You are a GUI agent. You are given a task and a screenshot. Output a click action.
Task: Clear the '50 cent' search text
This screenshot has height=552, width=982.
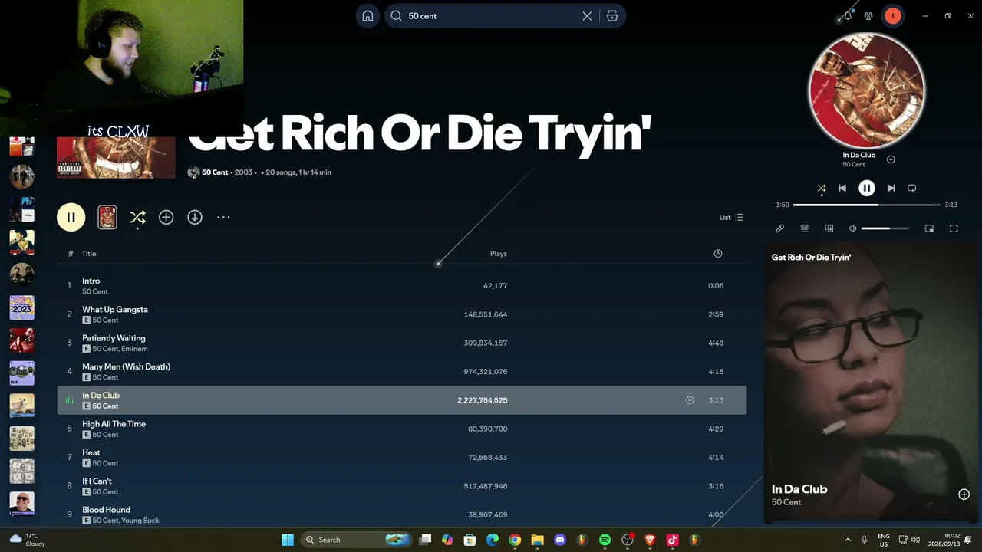(x=587, y=16)
